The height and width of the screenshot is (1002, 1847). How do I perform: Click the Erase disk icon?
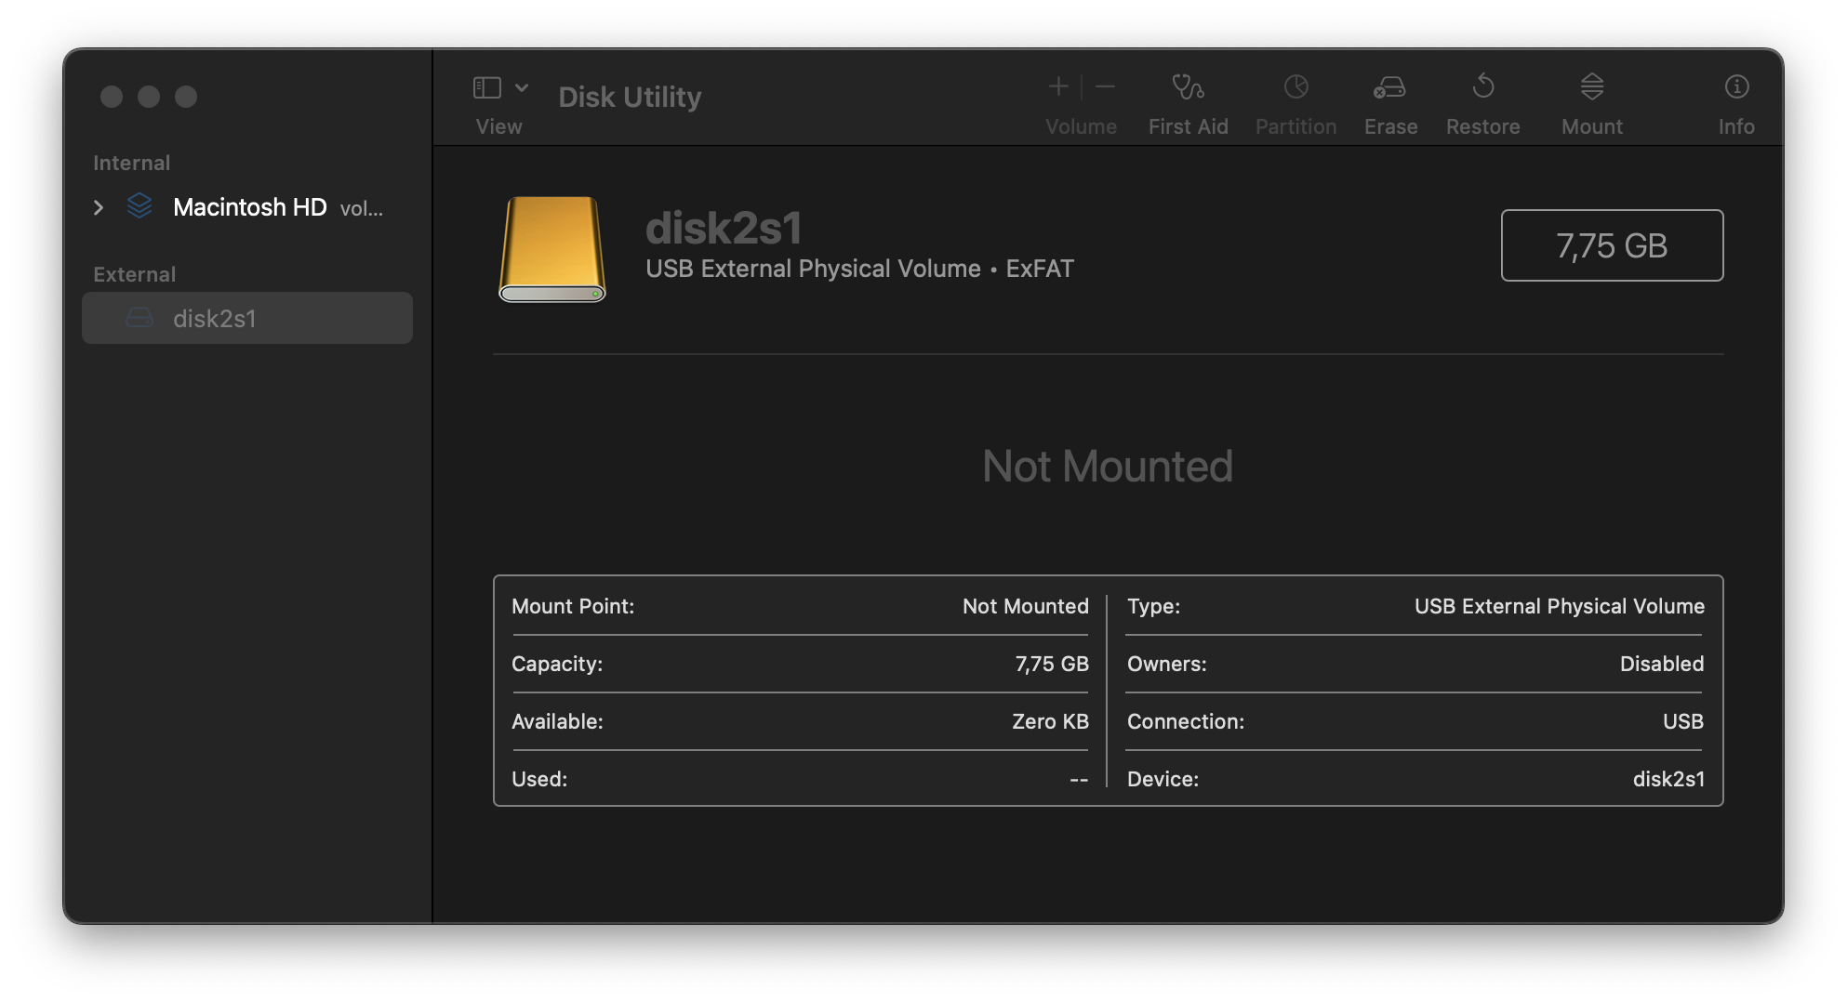pyautogui.click(x=1389, y=87)
